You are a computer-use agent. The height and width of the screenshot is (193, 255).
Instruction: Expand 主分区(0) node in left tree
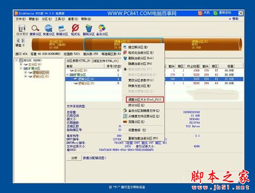pos(21,64)
